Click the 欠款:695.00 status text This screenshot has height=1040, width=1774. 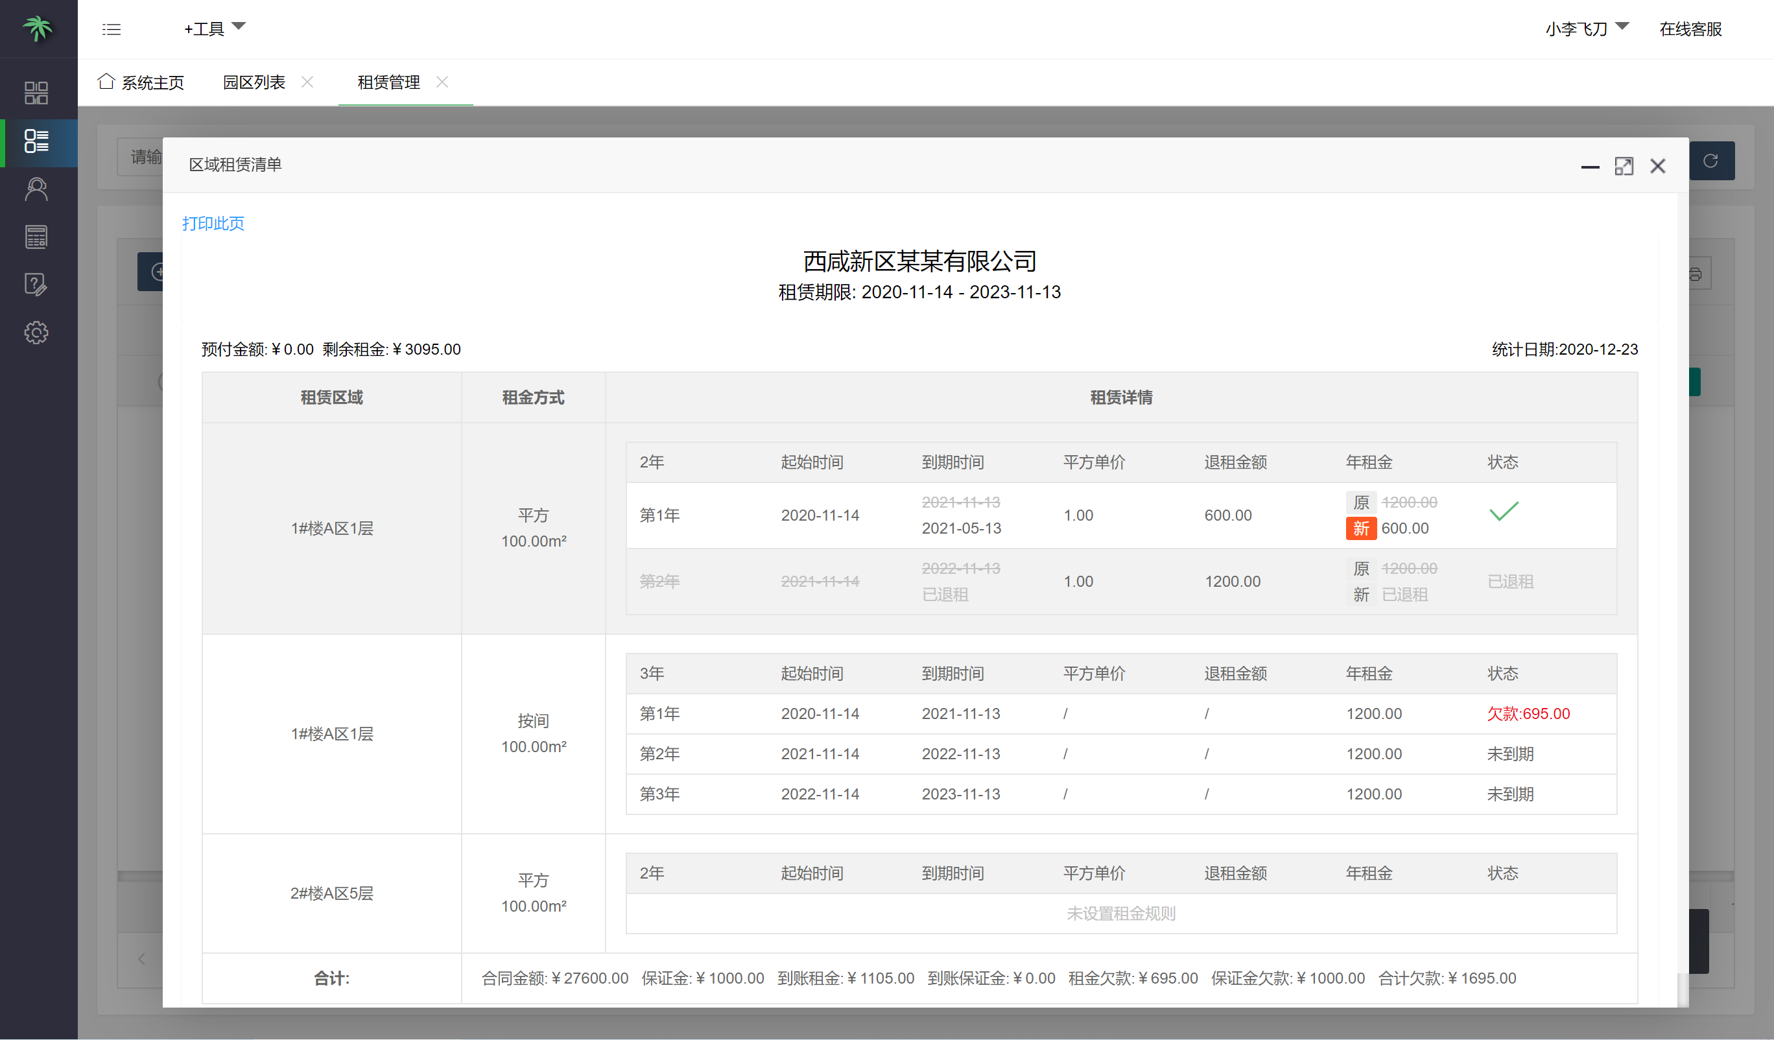click(1528, 713)
